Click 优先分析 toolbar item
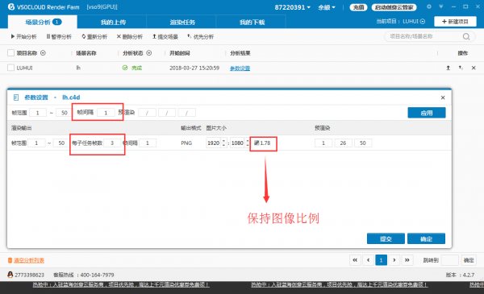 pyautogui.click(x=201, y=37)
